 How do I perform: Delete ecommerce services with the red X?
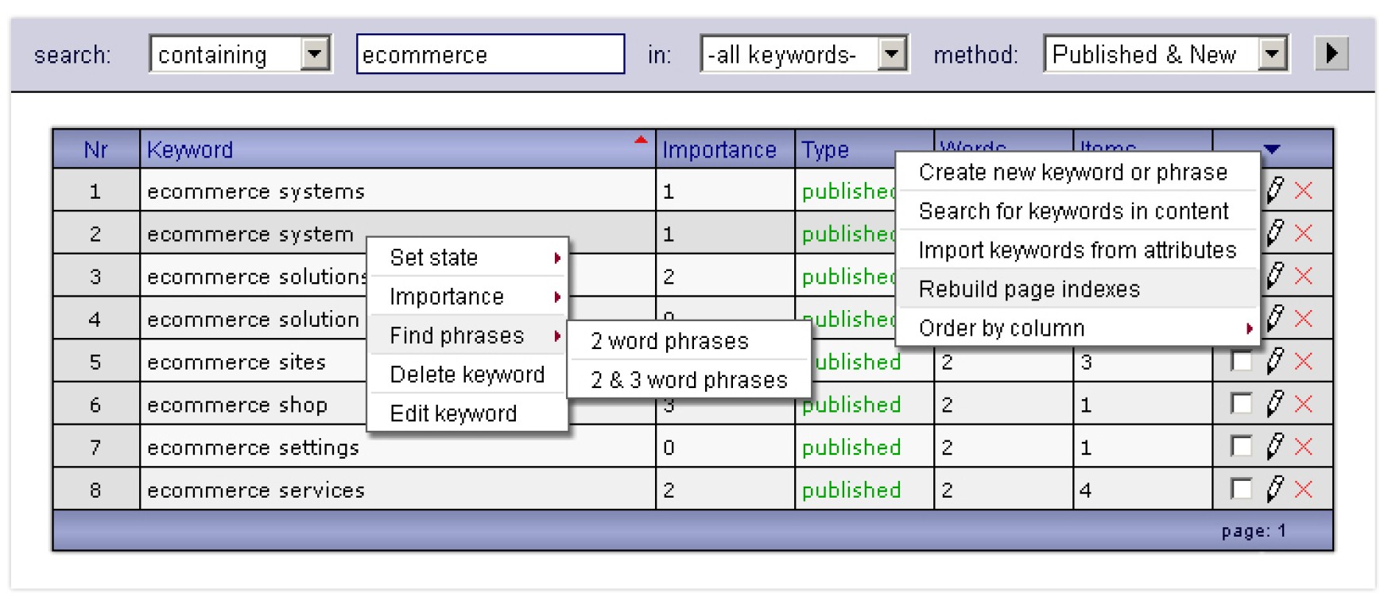click(x=1303, y=490)
